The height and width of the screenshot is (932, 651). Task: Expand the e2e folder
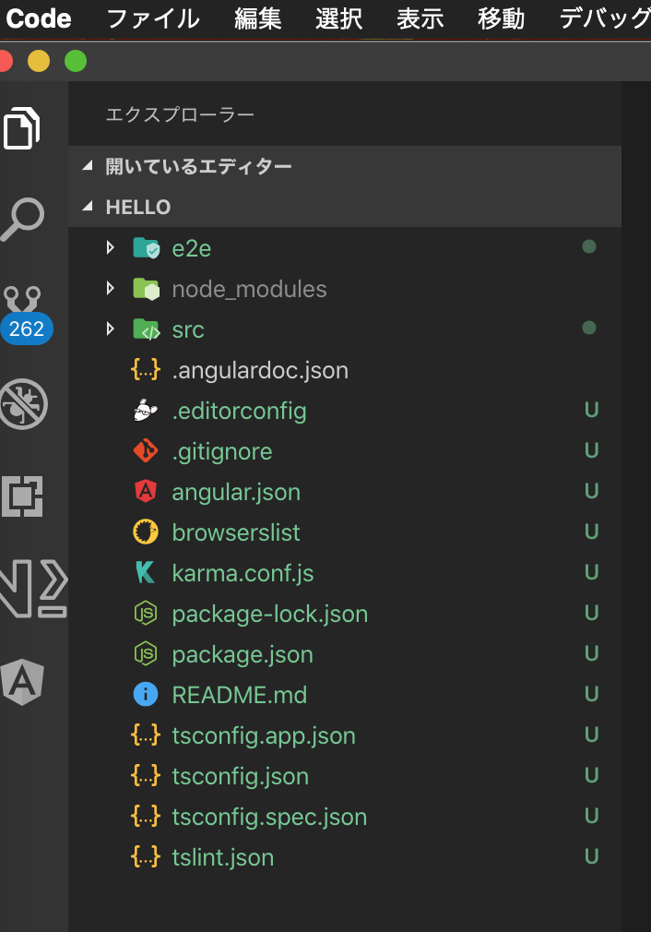click(x=111, y=248)
